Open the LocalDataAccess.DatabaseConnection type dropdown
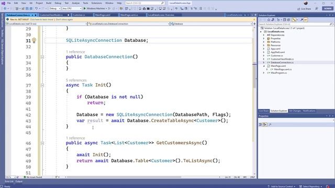335x188 pixels. [x=169, y=24]
